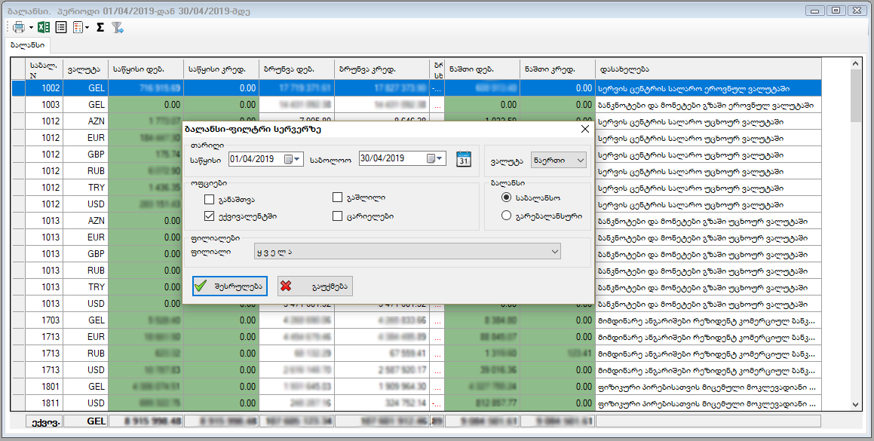Click the გაუქმება cancel button
This screenshot has width=874, height=441.
coord(314,286)
